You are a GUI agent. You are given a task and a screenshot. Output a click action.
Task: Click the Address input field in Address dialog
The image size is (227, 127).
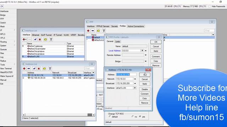click(126, 74)
